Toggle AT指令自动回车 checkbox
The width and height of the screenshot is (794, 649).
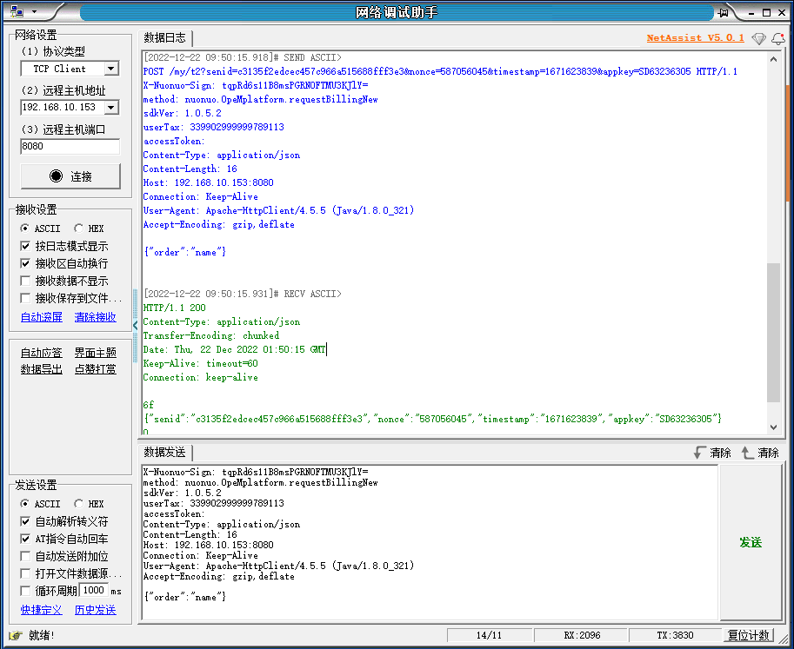(25, 539)
